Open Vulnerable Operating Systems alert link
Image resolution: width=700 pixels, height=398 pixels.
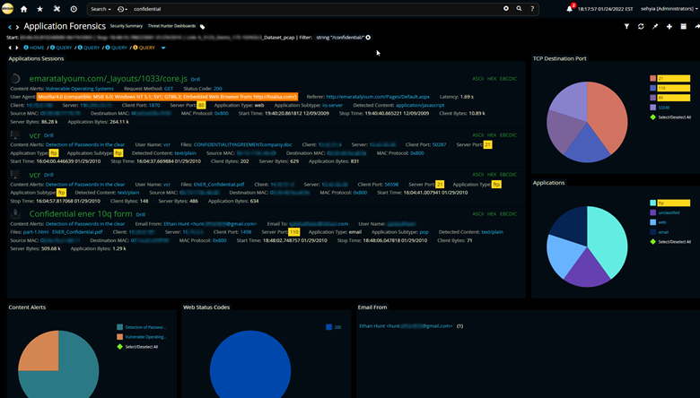coord(80,89)
